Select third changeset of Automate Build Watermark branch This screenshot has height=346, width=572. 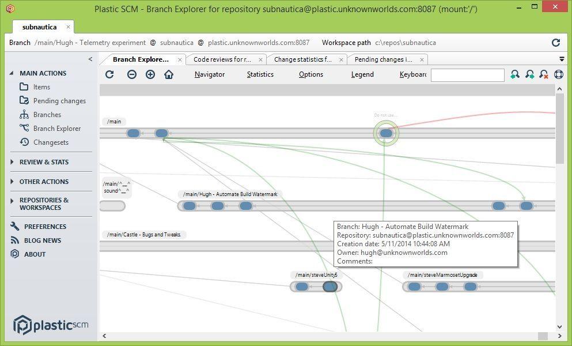click(245, 206)
